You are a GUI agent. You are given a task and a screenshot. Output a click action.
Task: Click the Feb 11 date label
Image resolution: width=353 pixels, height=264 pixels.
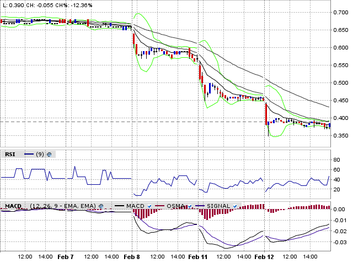(x=198, y=257)
